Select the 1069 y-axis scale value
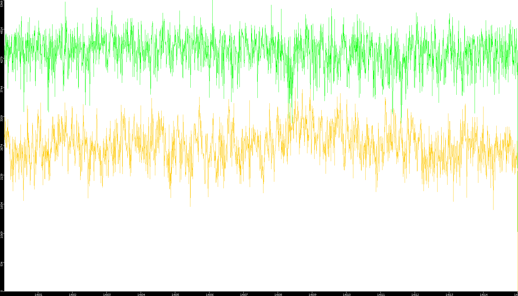 click(2, 235)
